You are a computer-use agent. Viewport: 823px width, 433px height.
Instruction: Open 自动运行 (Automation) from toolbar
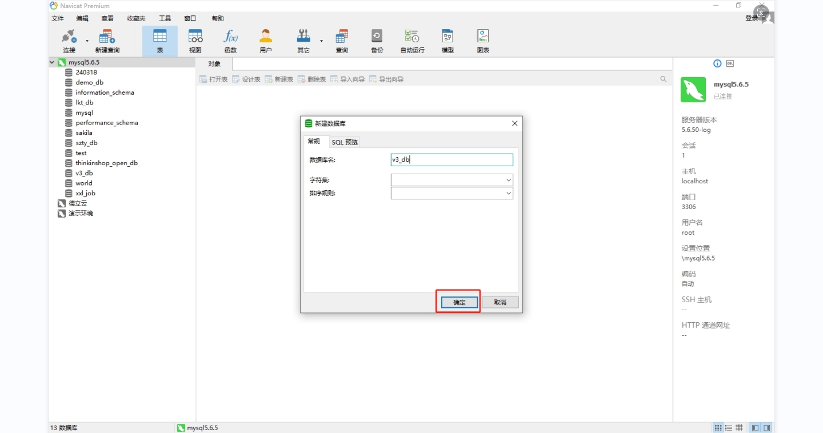(x=412, y=41)
